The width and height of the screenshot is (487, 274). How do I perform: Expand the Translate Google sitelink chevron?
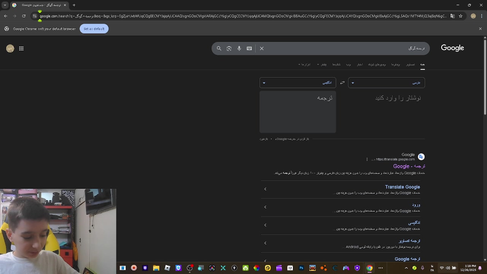(x=265, y=189)
